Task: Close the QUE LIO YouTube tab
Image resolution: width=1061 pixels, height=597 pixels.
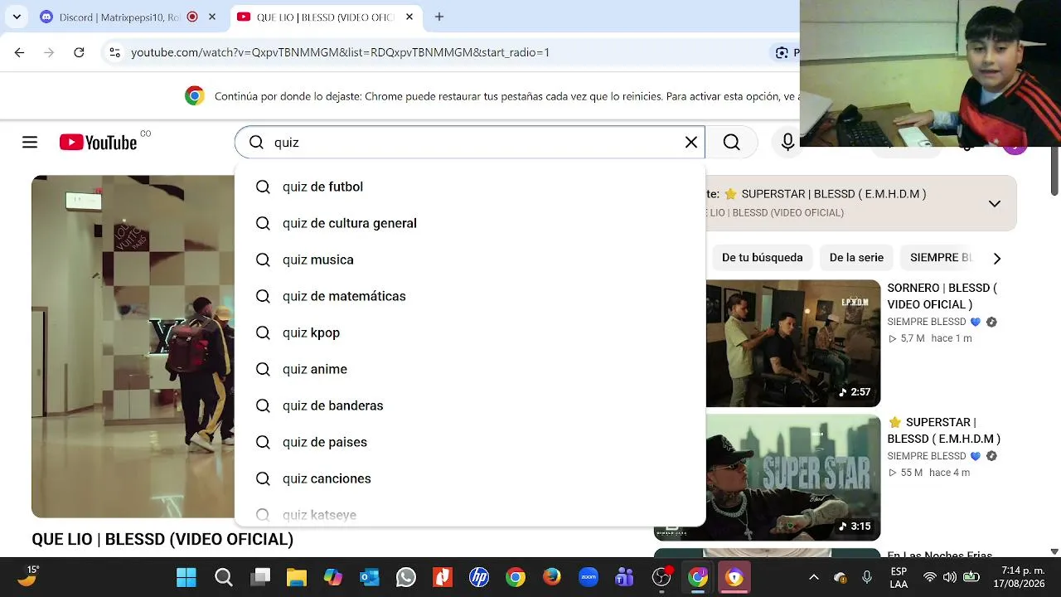Action: click(409, 17)
